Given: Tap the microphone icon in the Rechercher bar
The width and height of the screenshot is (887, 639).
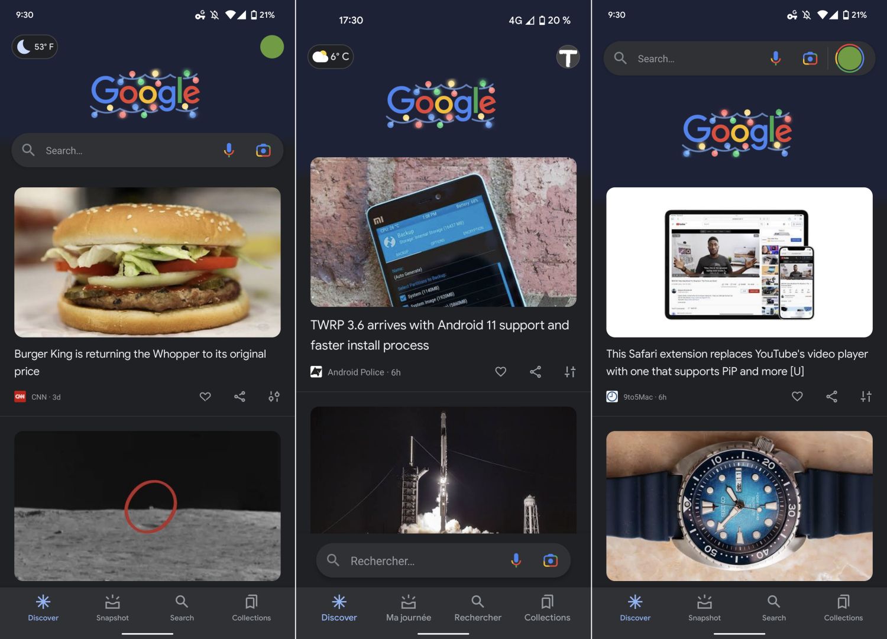Looking at the screenshot, I should pos(516,560).
